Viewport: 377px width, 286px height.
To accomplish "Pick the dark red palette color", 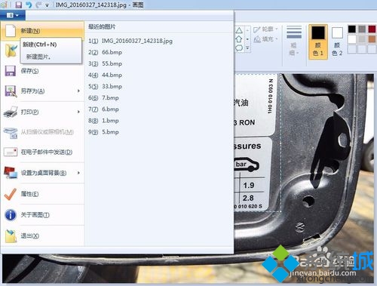I will tap(372, 29).
